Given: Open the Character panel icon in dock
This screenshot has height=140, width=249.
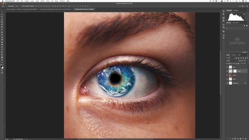Looking at the screenshot, I should pyautogui.click(x=224, y=35).
